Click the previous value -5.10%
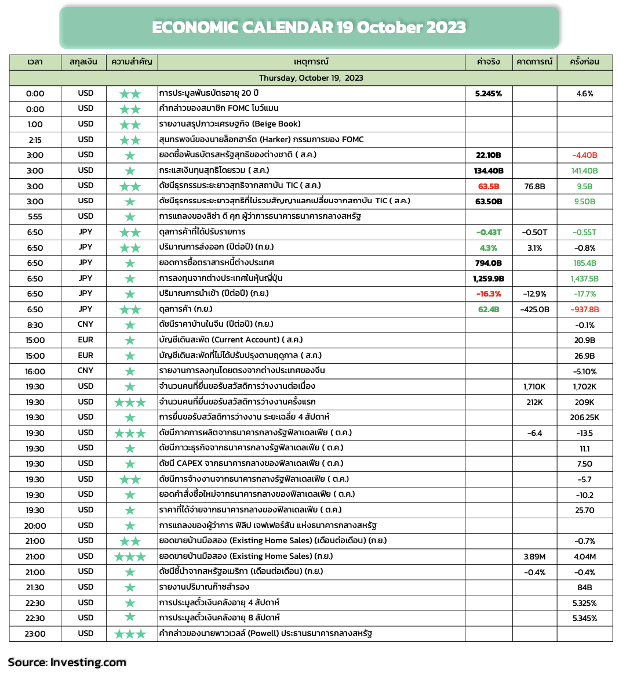619x679 pixels. click(x=585, y=371)
